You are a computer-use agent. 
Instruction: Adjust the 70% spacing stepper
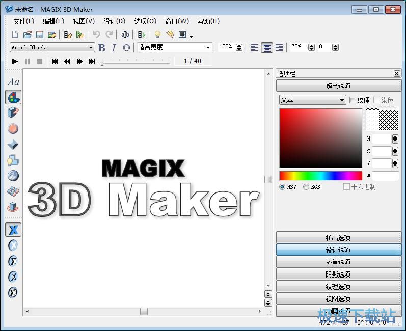tap(311, 47)
